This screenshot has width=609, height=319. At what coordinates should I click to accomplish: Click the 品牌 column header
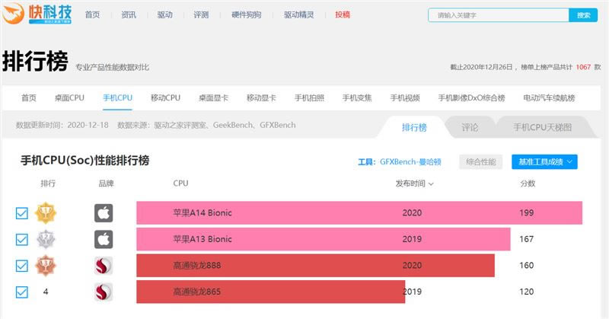(x=106, y=183)
